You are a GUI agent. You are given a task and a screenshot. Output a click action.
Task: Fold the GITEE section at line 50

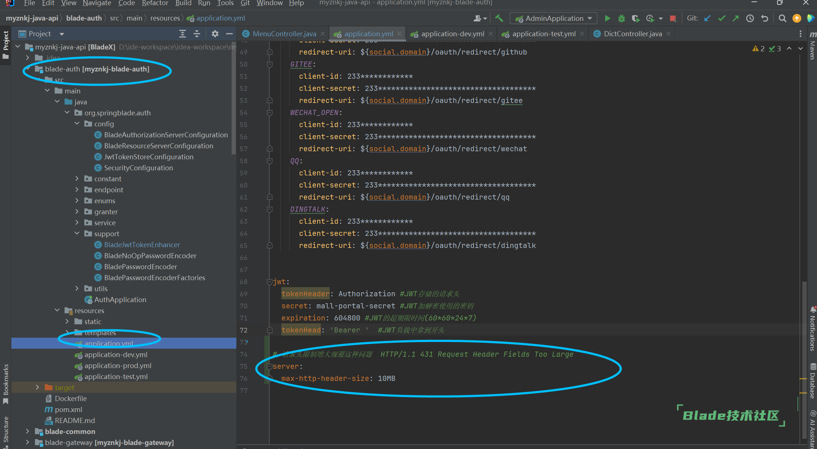click(x=270, y=64)
